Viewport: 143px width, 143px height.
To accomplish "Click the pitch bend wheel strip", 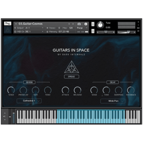I will coord(10,117).
